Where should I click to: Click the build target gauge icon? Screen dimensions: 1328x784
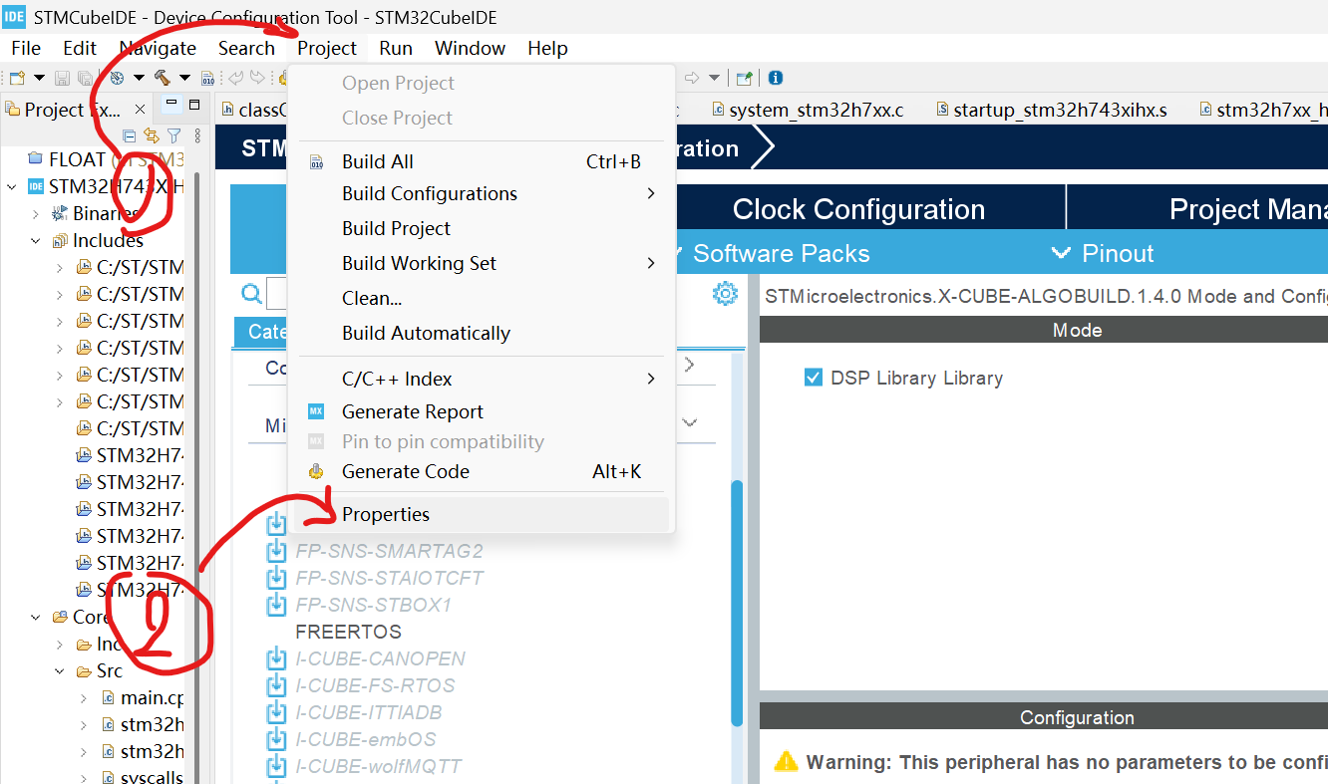tap(117, 78)
